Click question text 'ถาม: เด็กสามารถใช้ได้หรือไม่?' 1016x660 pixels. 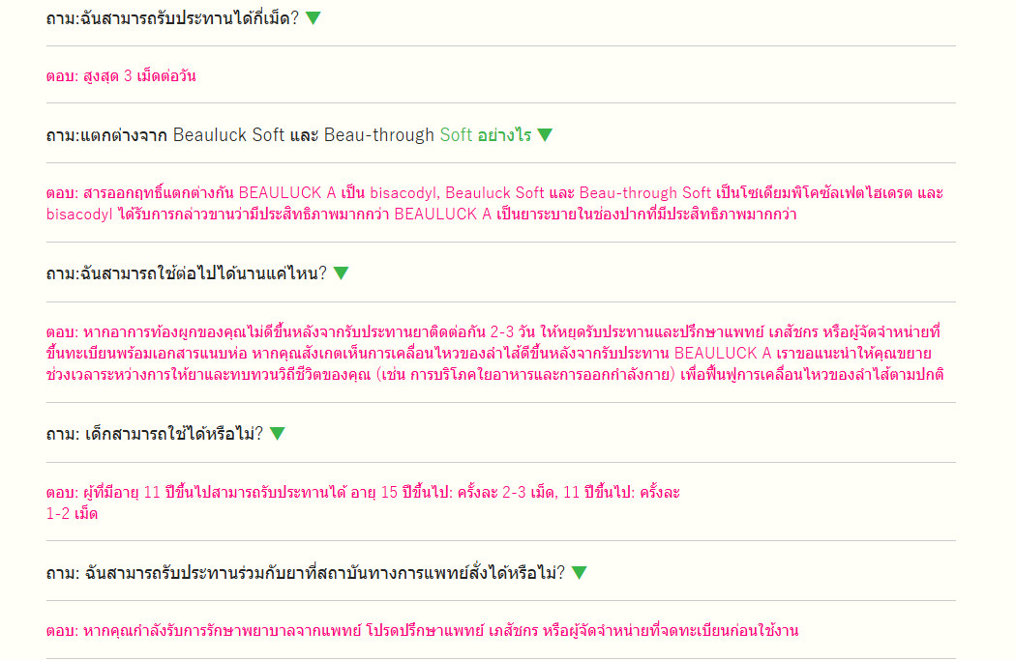[x=155, y=434]
